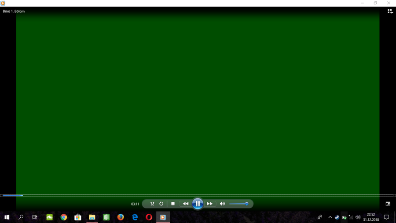Open the Windows Start menu
The width and height of the screenshot is (396, 223).
pos(7,217)
